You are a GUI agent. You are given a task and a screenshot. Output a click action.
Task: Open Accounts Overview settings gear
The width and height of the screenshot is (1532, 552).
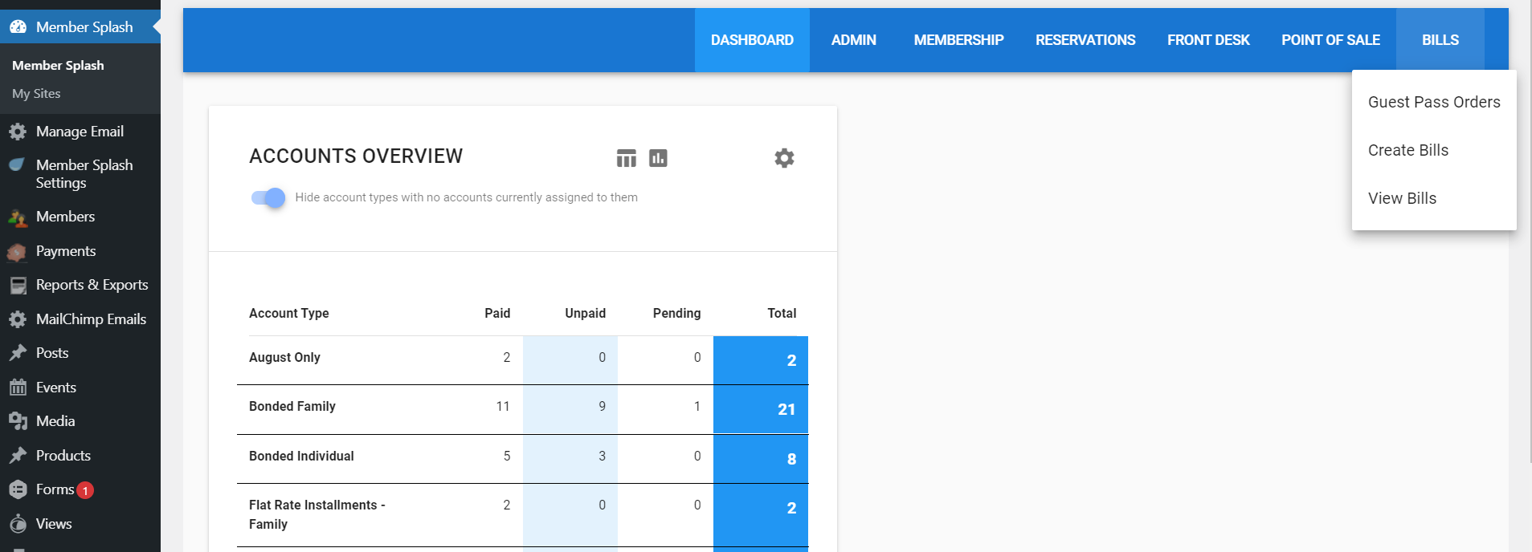(784, 158)
